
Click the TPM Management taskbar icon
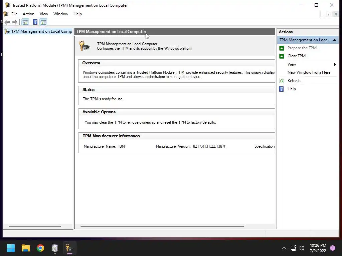pyautogui.click(x=69, y=248)
